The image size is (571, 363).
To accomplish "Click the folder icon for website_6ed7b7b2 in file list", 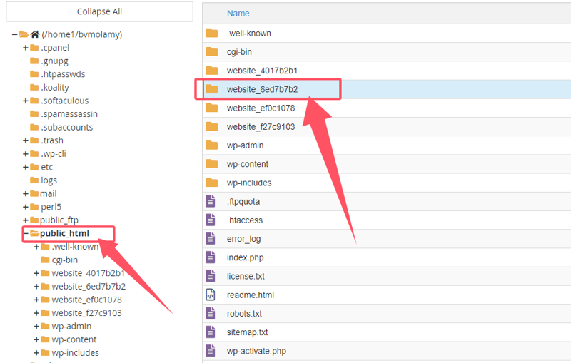I will 211,89.
